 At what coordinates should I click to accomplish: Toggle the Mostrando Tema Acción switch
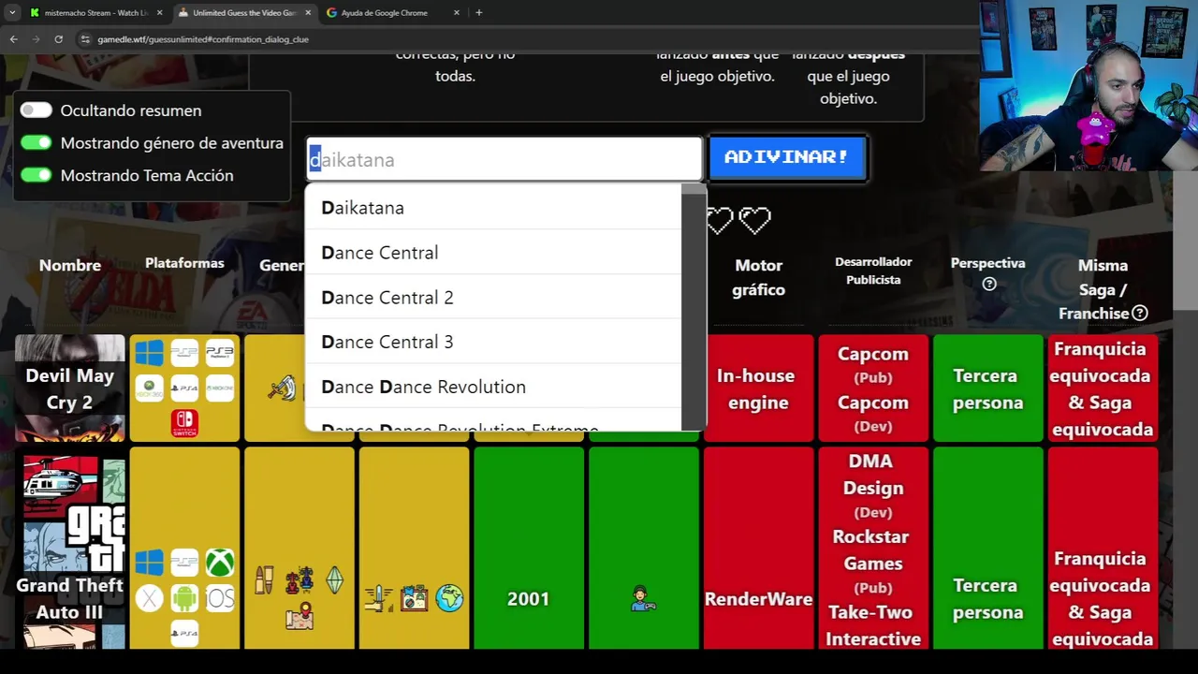(x=37, y=175)
